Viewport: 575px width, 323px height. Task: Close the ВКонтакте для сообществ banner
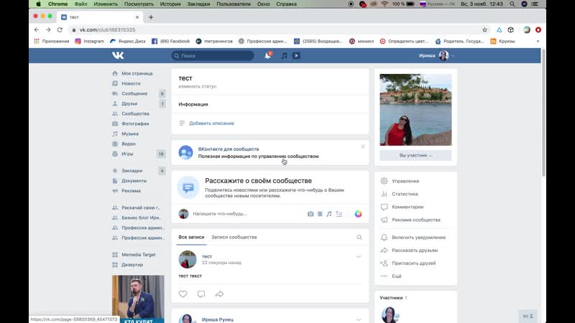click(x=363, y=146)
